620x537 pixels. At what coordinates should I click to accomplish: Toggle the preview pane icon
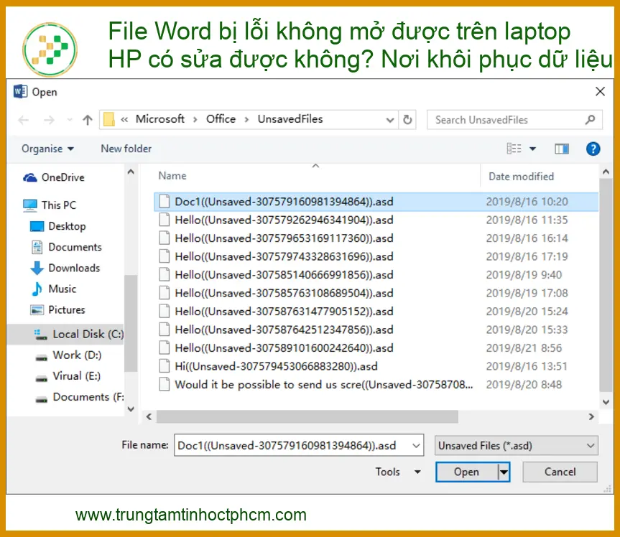pyautogui.click(x=562, y=149)
